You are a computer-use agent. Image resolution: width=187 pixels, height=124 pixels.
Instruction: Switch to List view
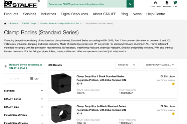34,79
